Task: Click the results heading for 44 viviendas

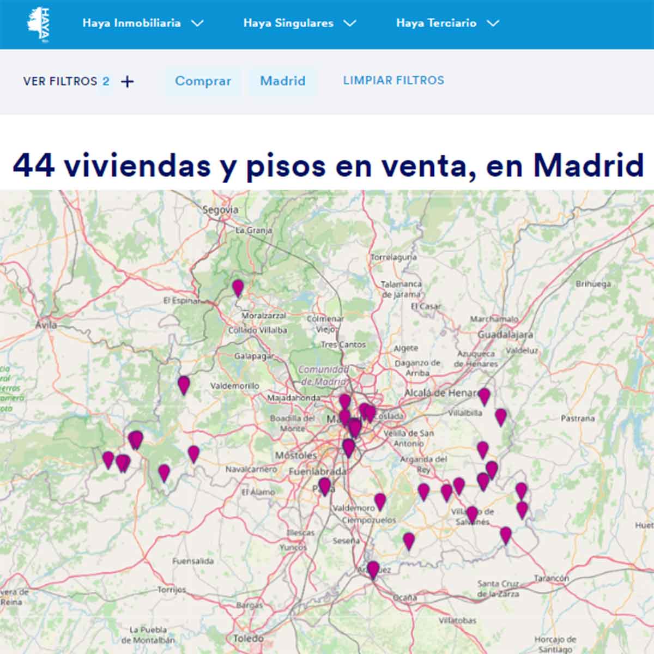Action: [327, 166]
